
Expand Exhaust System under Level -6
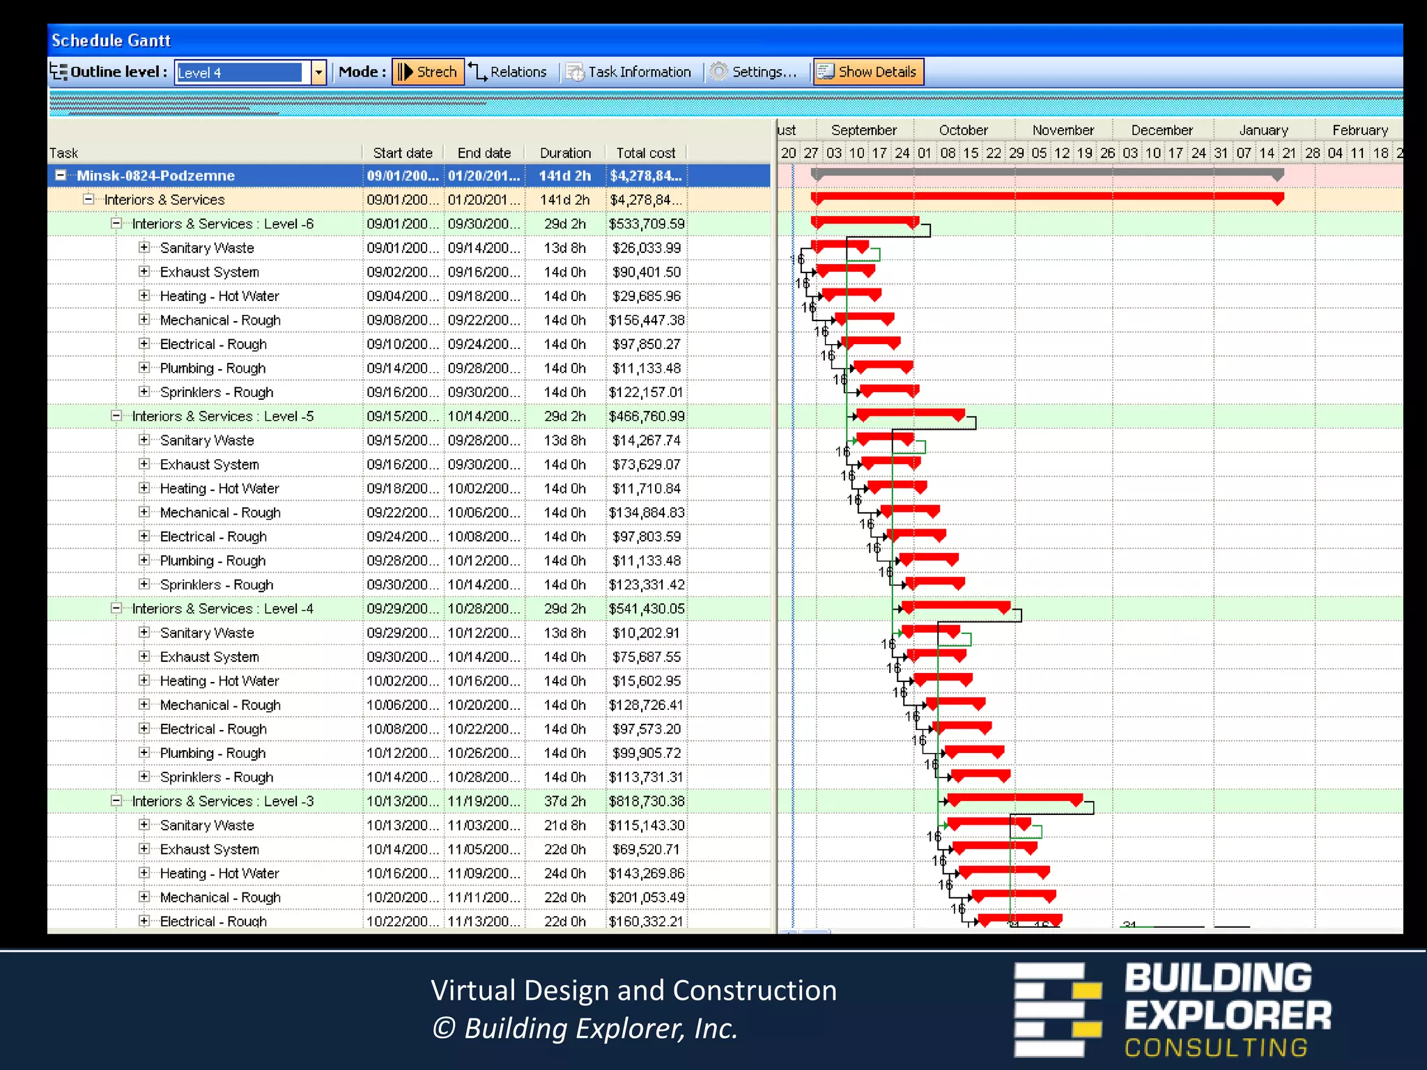click(x=144, y=271)
